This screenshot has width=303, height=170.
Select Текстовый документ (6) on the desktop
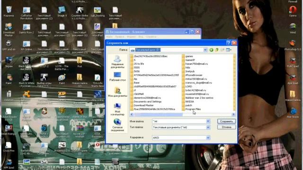pos(80,30)
